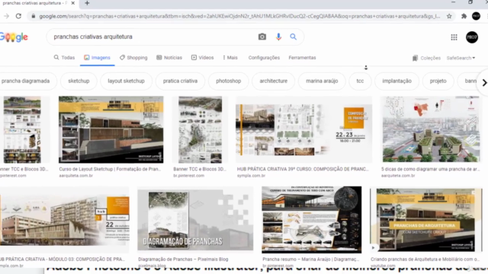Image resolution: width=488 pixels, height=274 pixels.
Task: Open PRANCHAS DE ARQUITETURA video thumbnail
Action: (x=425, y=220)
